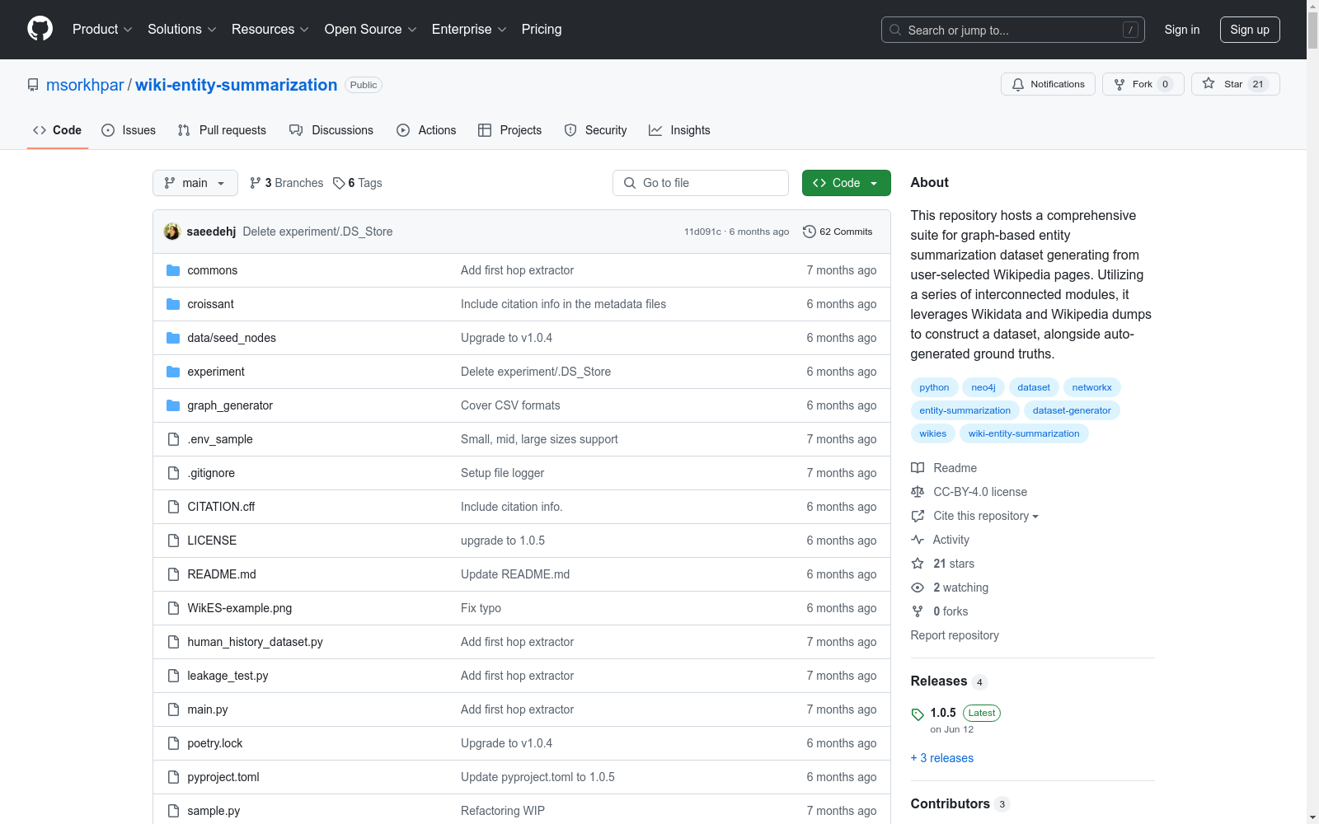Switch to the Issues tab

point(129,130)
